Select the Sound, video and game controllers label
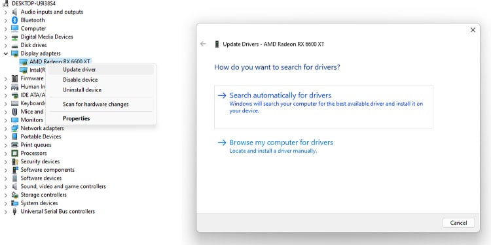 64,187
